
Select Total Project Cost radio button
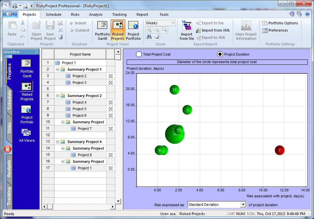[139, 54]
